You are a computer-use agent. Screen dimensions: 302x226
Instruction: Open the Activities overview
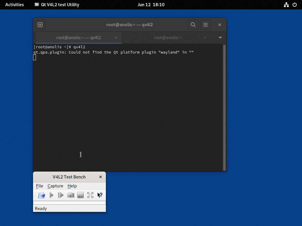(14, 5)
